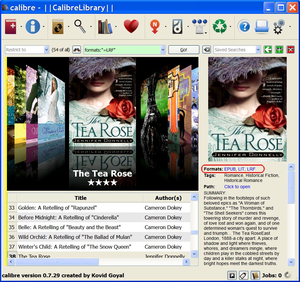Image resolution: width=300 pixels, height=282 pixels.
Task: Click the book list scroll down arrow
Action: [194, 254]
